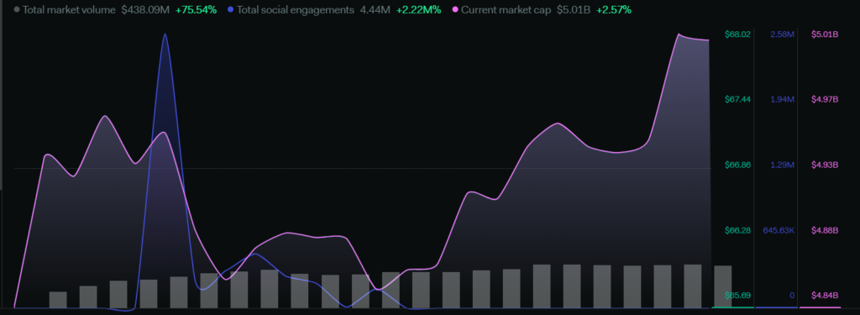Click the highest point of the pink market cap line
Image resolution: width=860 pixels, height=315 pixels.
pyautogui.click(x=679, y=34)
